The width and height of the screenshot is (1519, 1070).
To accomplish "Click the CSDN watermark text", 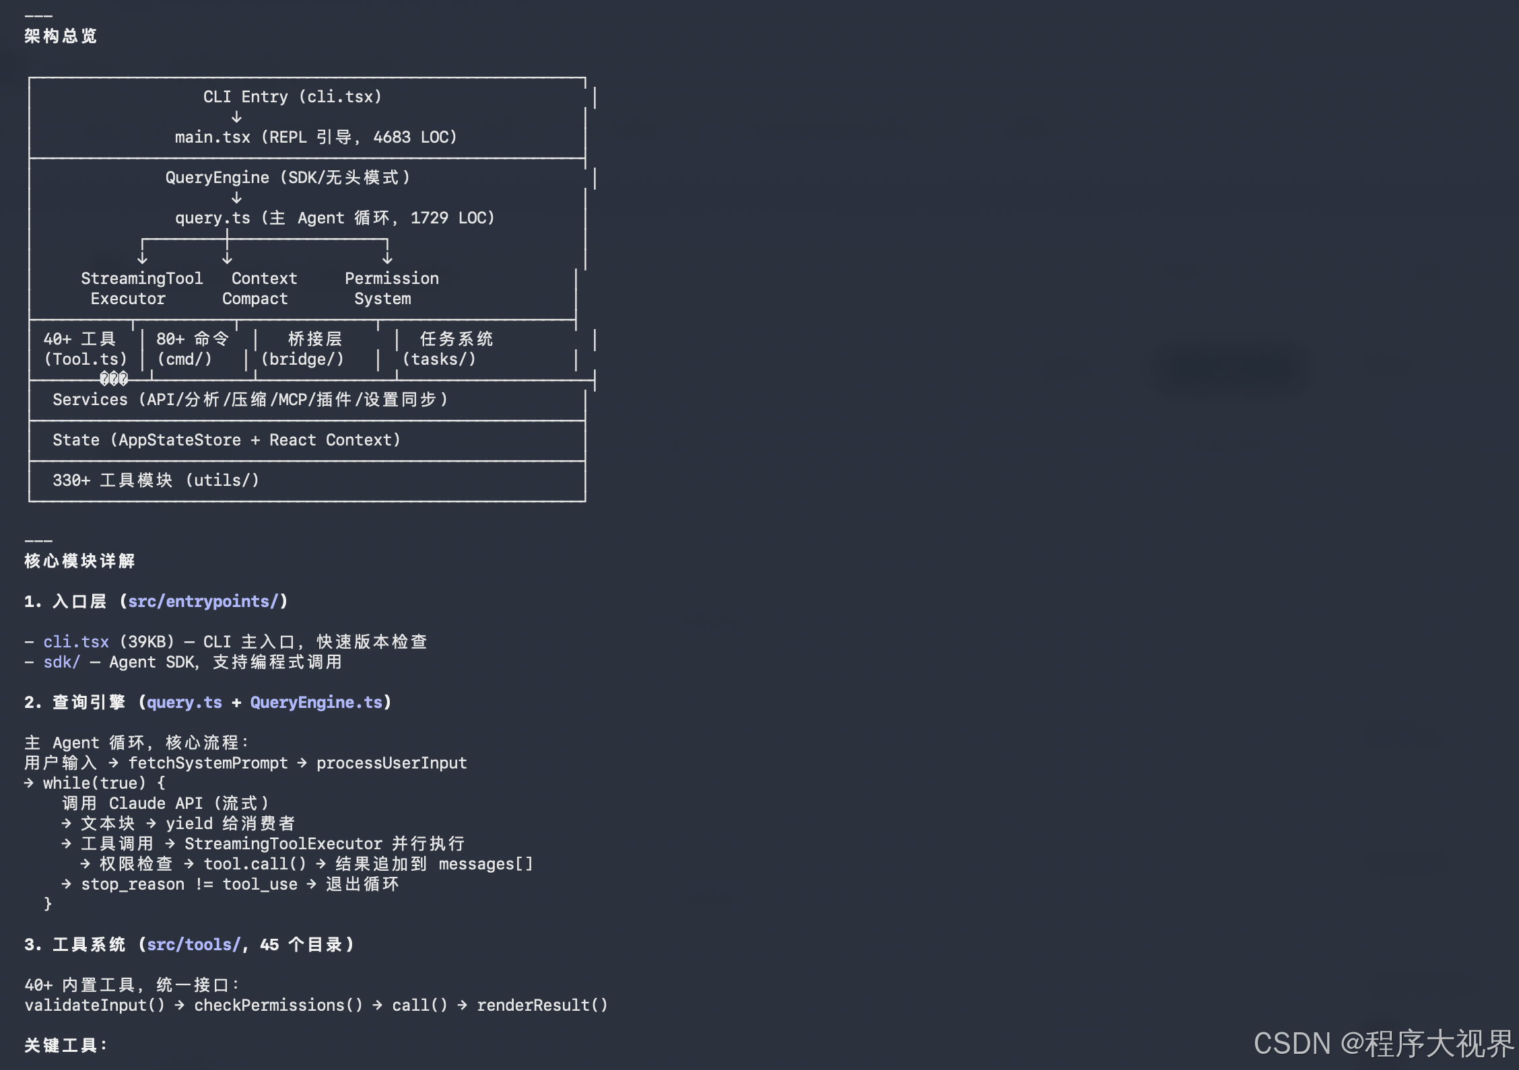I will pyautogui.click(x=1383, y=1043).
